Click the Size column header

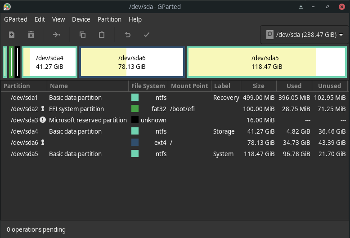pos(259,86)
